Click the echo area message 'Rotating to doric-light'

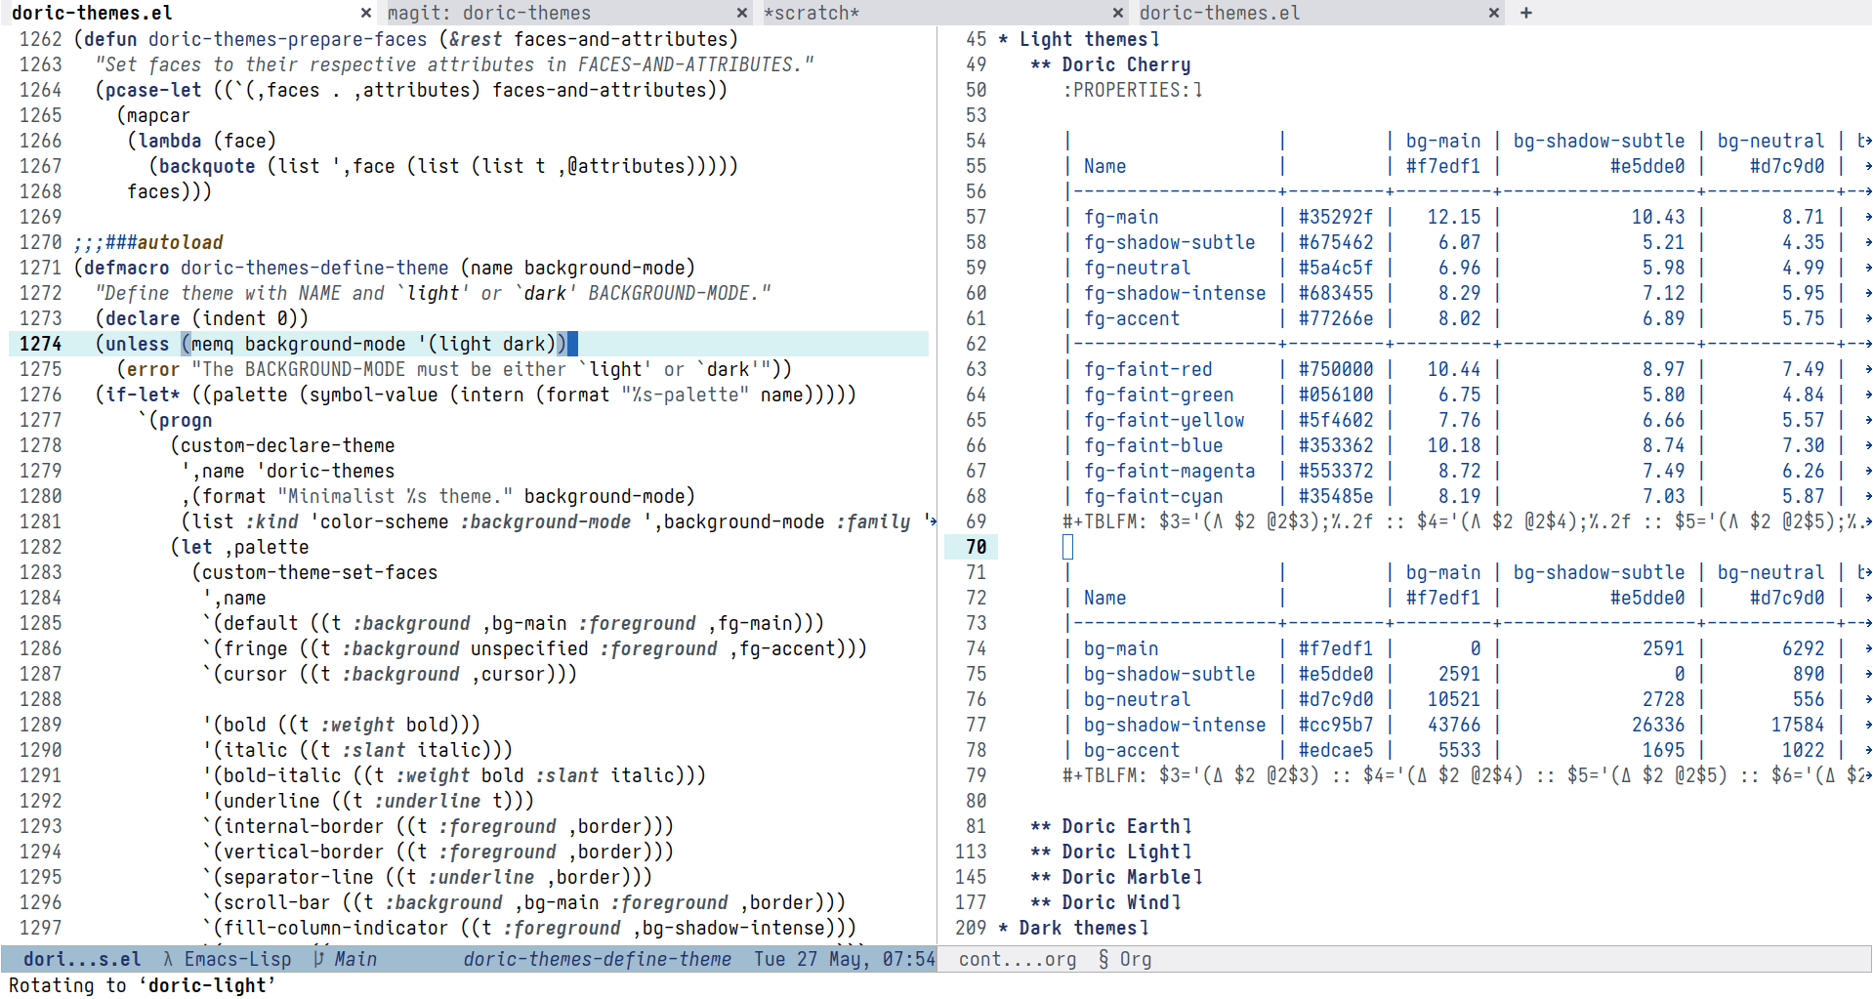(142, 985)
